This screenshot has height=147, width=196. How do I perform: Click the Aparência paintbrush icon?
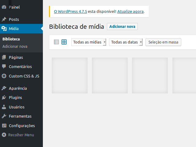coord(4,88)
